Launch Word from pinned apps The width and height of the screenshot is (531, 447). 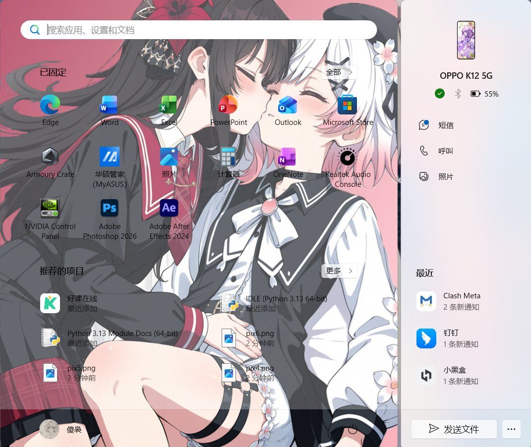110,111
